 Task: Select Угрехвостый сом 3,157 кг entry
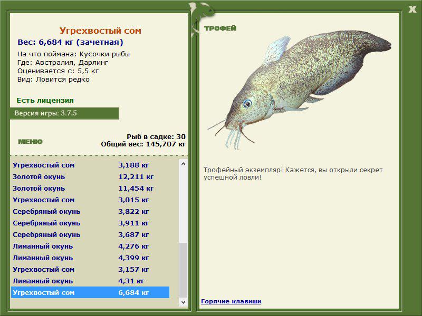[x=90, y=269]
